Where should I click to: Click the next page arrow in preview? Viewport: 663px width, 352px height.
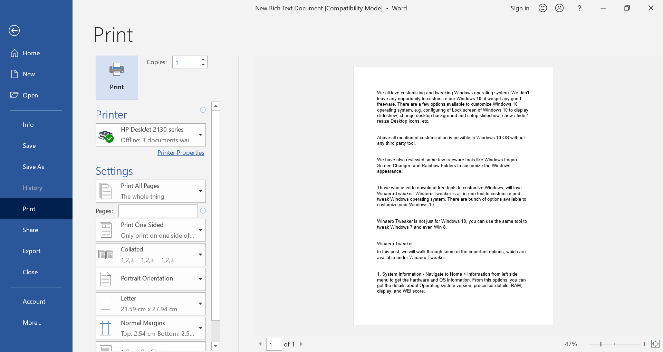(x=301, y=344)
